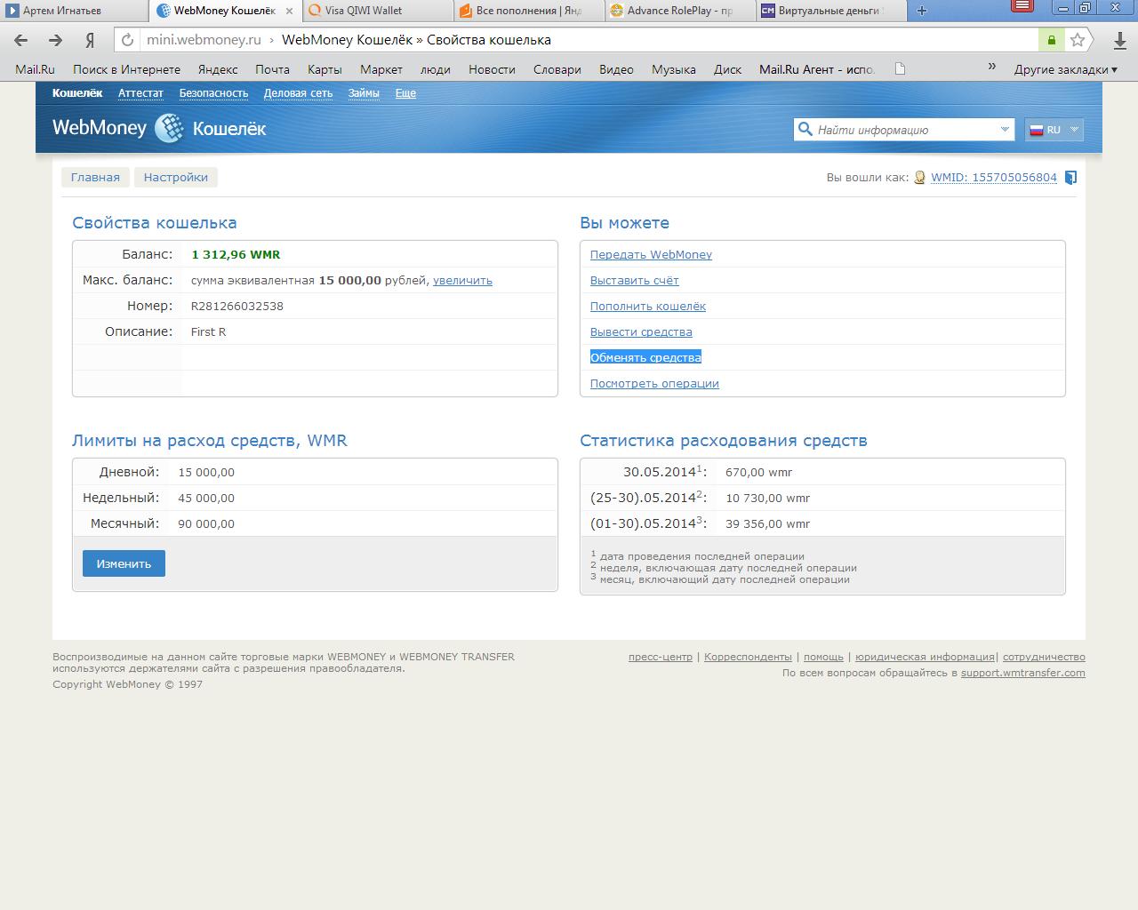The height and width of the screenshot is (910, 1138).
Task: Click the green secure lock icon
Action: 1051,40
